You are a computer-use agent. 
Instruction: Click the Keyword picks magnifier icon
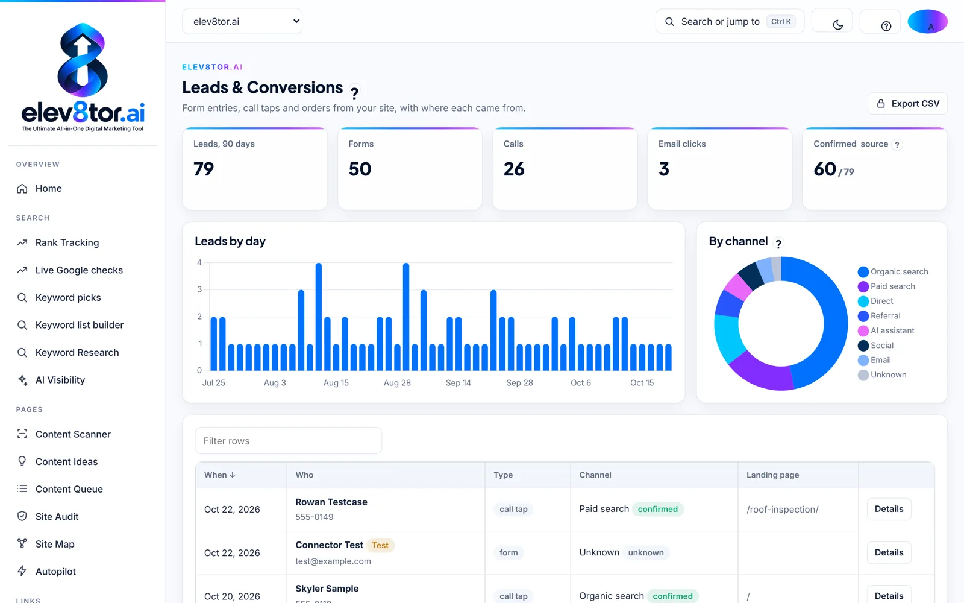(22, 298)
